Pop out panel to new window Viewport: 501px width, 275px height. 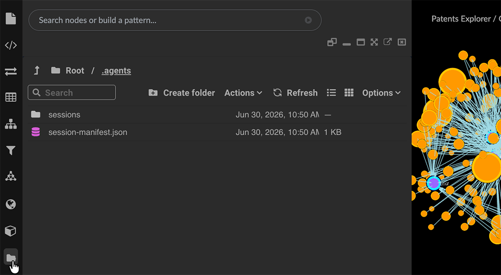(x=387, y=42)
